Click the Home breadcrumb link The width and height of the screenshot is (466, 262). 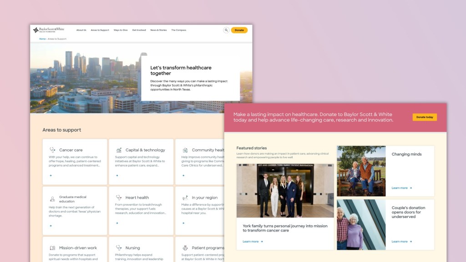click(42, 39)
